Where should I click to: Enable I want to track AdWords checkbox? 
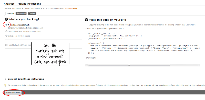(x=6, y=45)
